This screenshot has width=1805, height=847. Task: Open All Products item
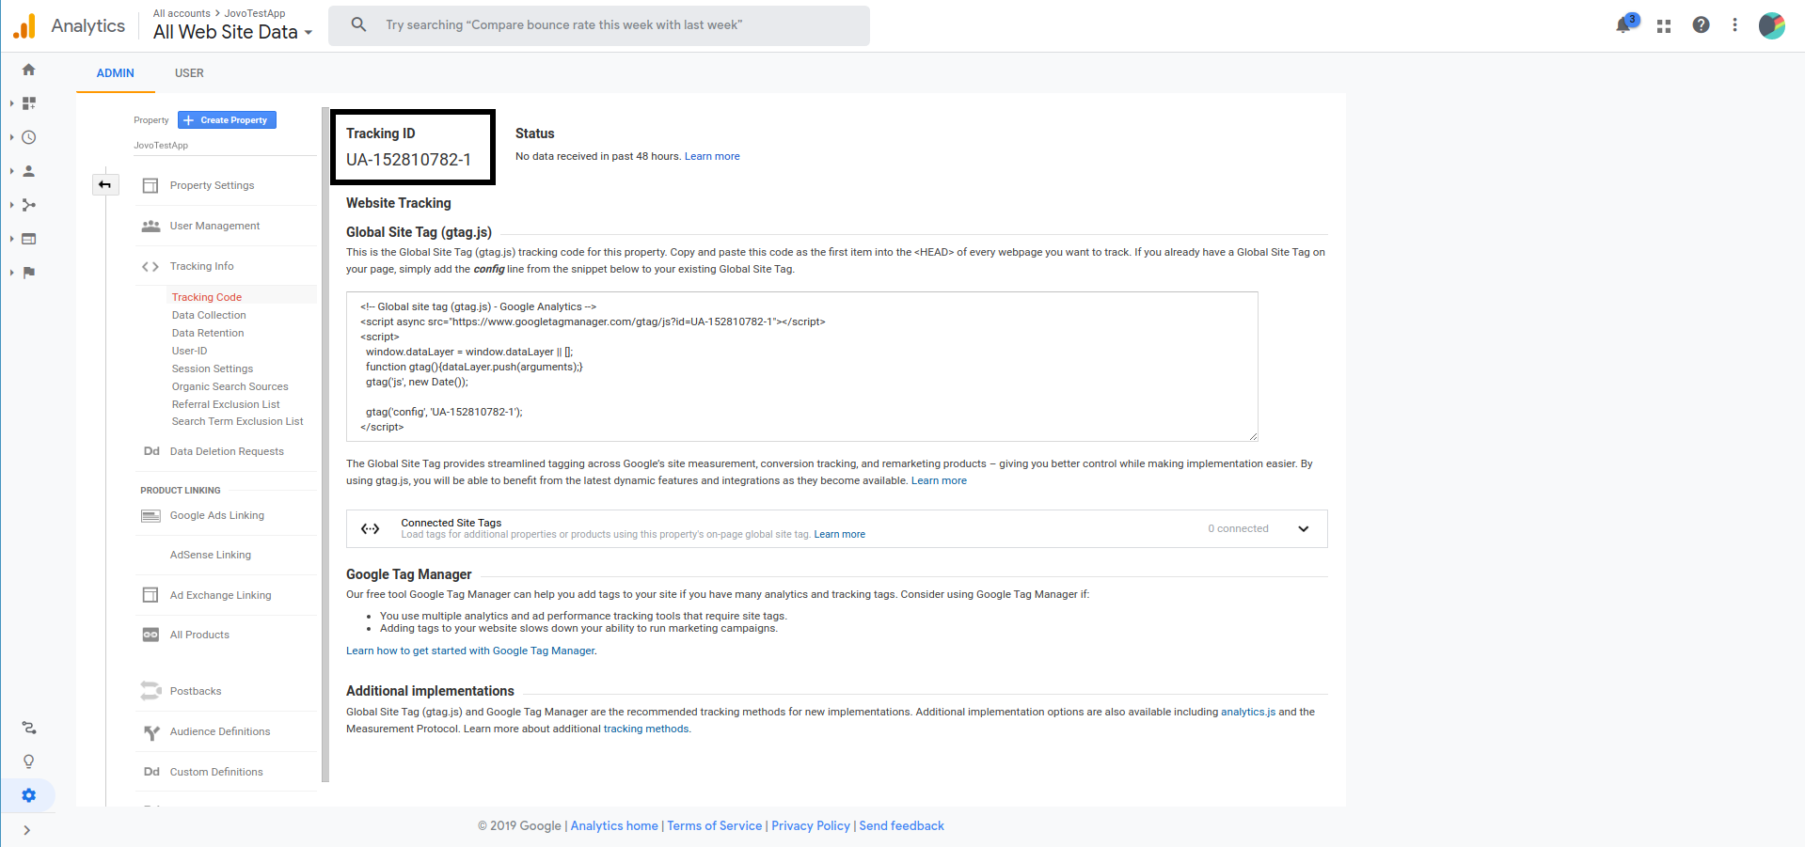(x=199, y=635)
